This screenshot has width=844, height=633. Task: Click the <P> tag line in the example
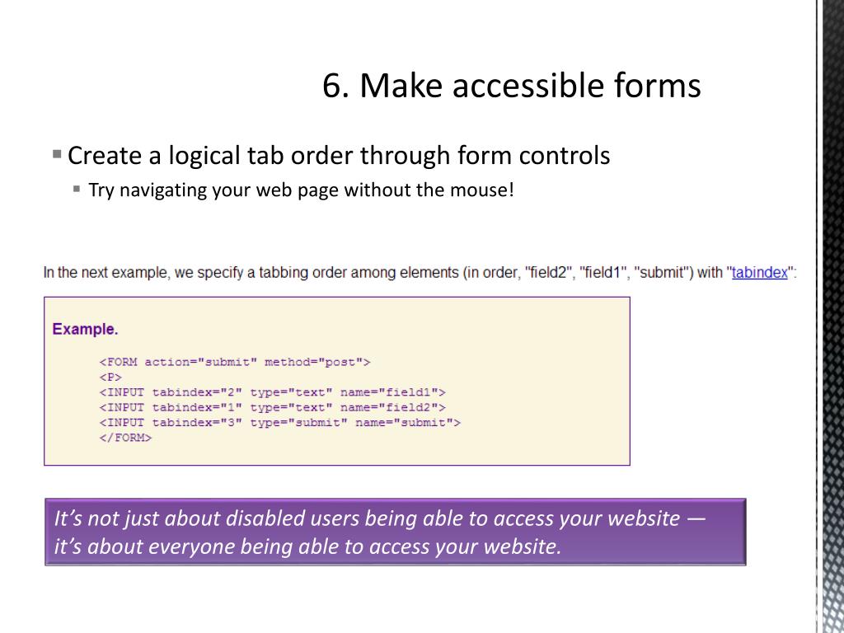[x=110, y=377]
